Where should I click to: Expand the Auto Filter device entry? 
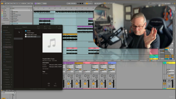click(11, 16)
